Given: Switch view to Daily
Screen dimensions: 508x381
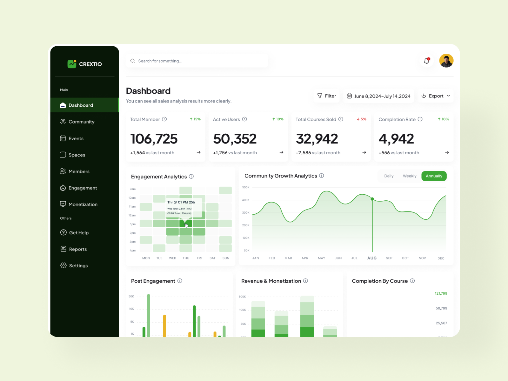Looking at the screenshot, I should pyautogui.click(x=389, y=176).
